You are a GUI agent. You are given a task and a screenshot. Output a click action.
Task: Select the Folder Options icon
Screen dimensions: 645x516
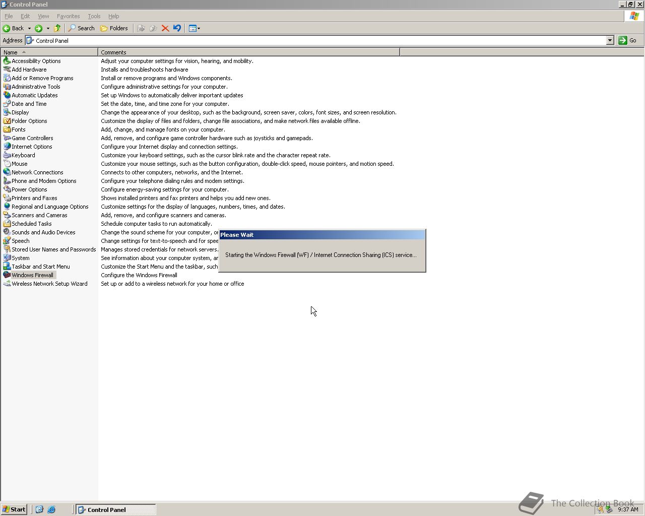pos(7,121)
